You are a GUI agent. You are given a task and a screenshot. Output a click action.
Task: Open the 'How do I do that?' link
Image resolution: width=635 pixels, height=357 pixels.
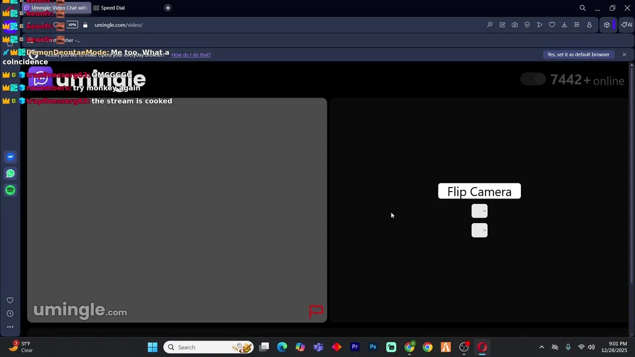tap(191, 55)
